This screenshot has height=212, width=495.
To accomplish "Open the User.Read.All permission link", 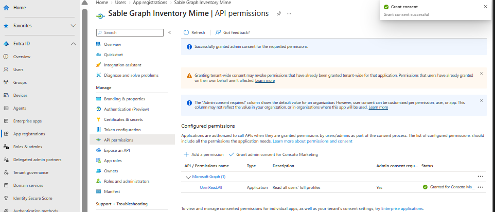I will click(x=211, y=187).
